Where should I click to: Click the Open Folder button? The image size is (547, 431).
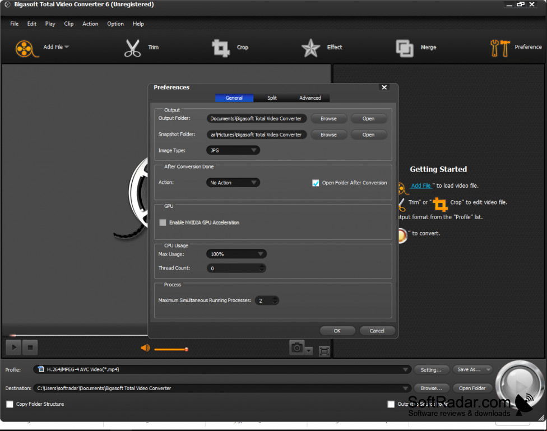[x=472, y=388]
